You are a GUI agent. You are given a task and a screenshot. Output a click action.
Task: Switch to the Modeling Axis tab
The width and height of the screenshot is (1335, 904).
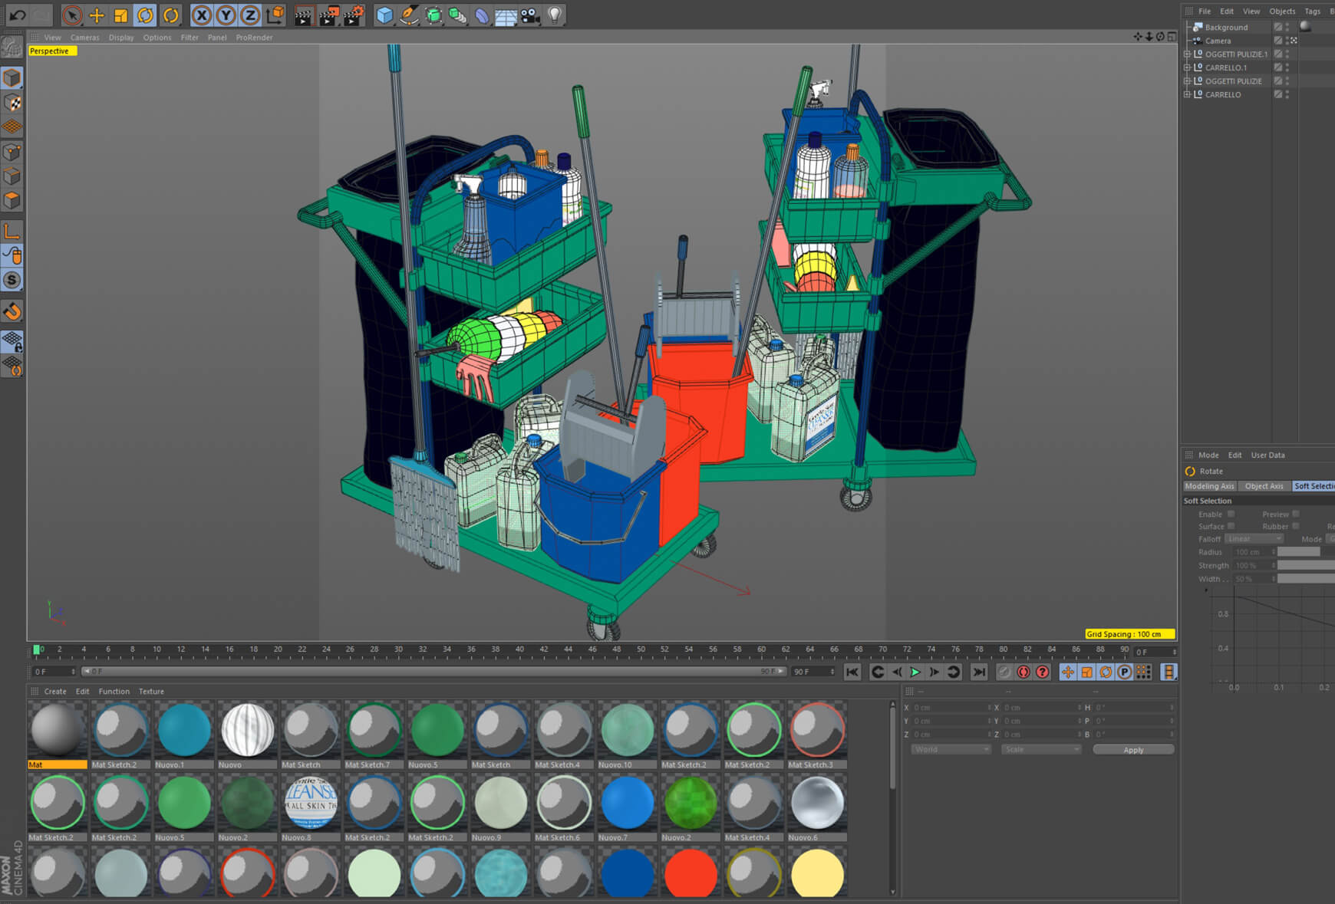1209,486
